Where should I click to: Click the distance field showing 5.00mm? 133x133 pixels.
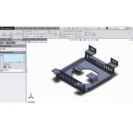pos(13,70)
